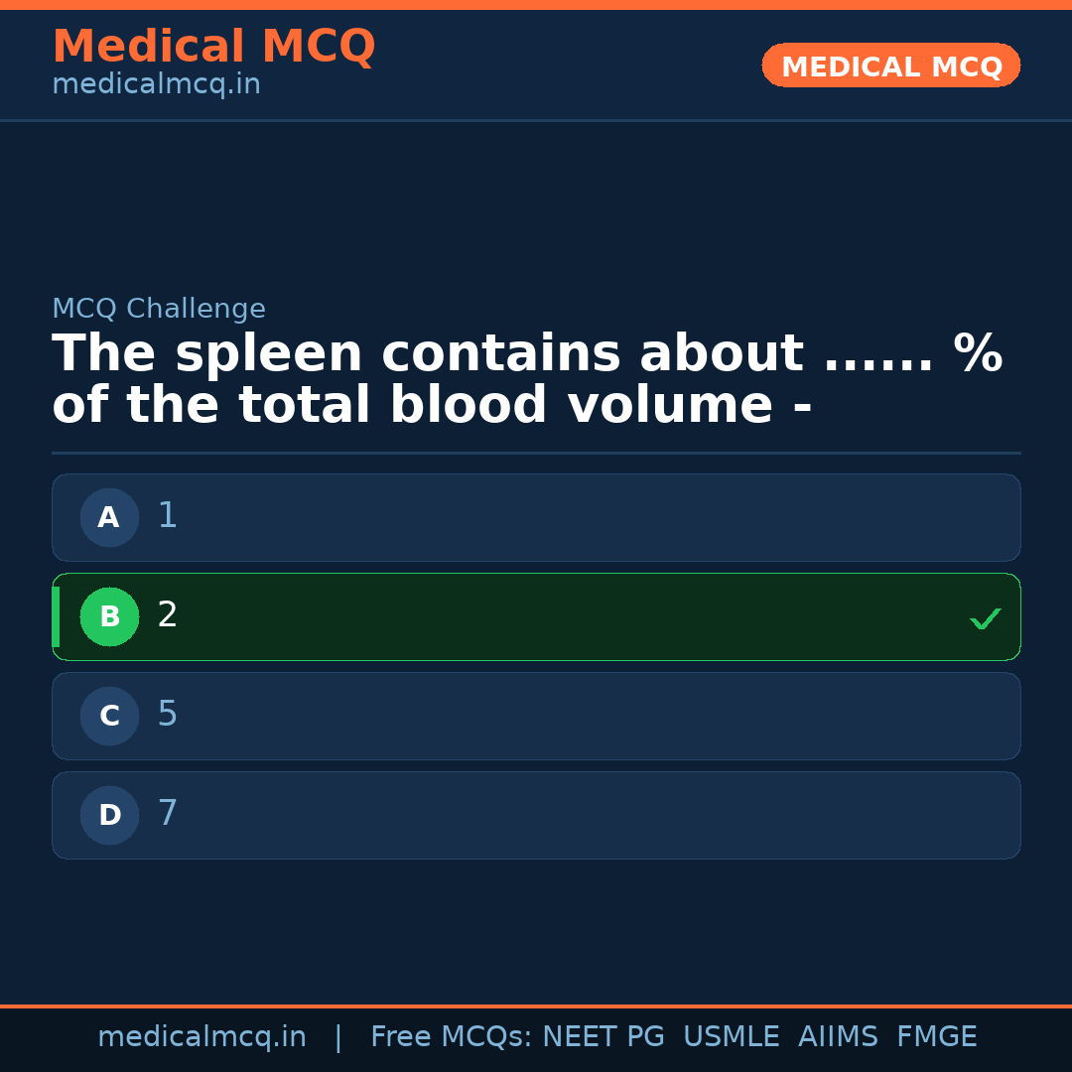Click the green accent bar on option B
The width and height of the screenshot is (1072, 1072).
pyautogui.click(x=56, y=616)
